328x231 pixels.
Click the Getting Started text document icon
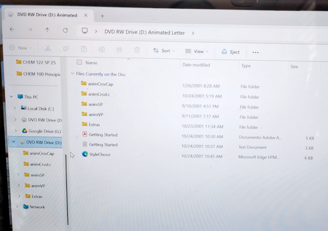point(85,144)
